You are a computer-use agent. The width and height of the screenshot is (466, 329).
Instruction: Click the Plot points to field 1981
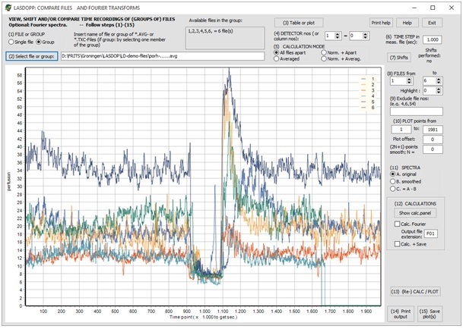pos(433,130)
